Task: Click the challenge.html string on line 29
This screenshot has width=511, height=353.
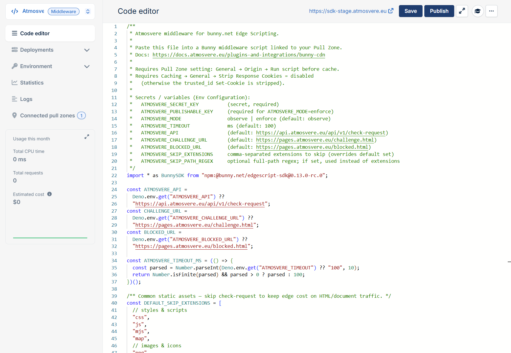Action: click(x=194, y=225)
